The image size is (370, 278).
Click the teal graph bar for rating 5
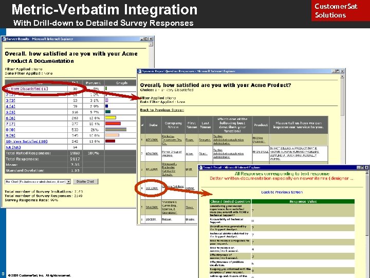(108, 112)
